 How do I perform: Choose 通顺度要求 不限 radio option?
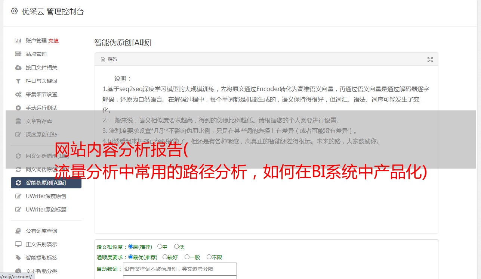click(x=209, y=257)
